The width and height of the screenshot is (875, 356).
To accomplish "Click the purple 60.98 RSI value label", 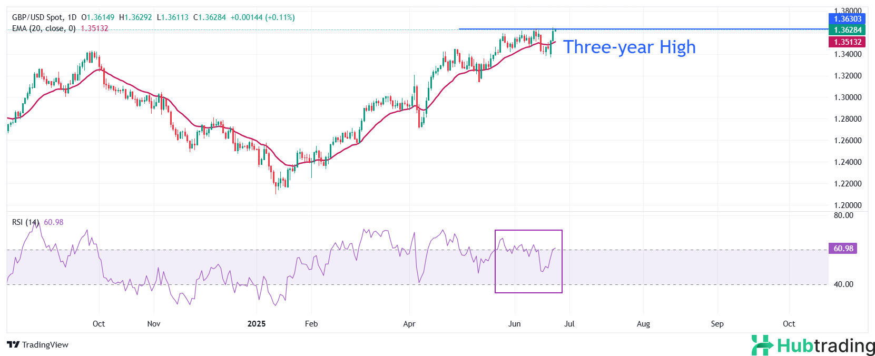I will click(843, 249).
